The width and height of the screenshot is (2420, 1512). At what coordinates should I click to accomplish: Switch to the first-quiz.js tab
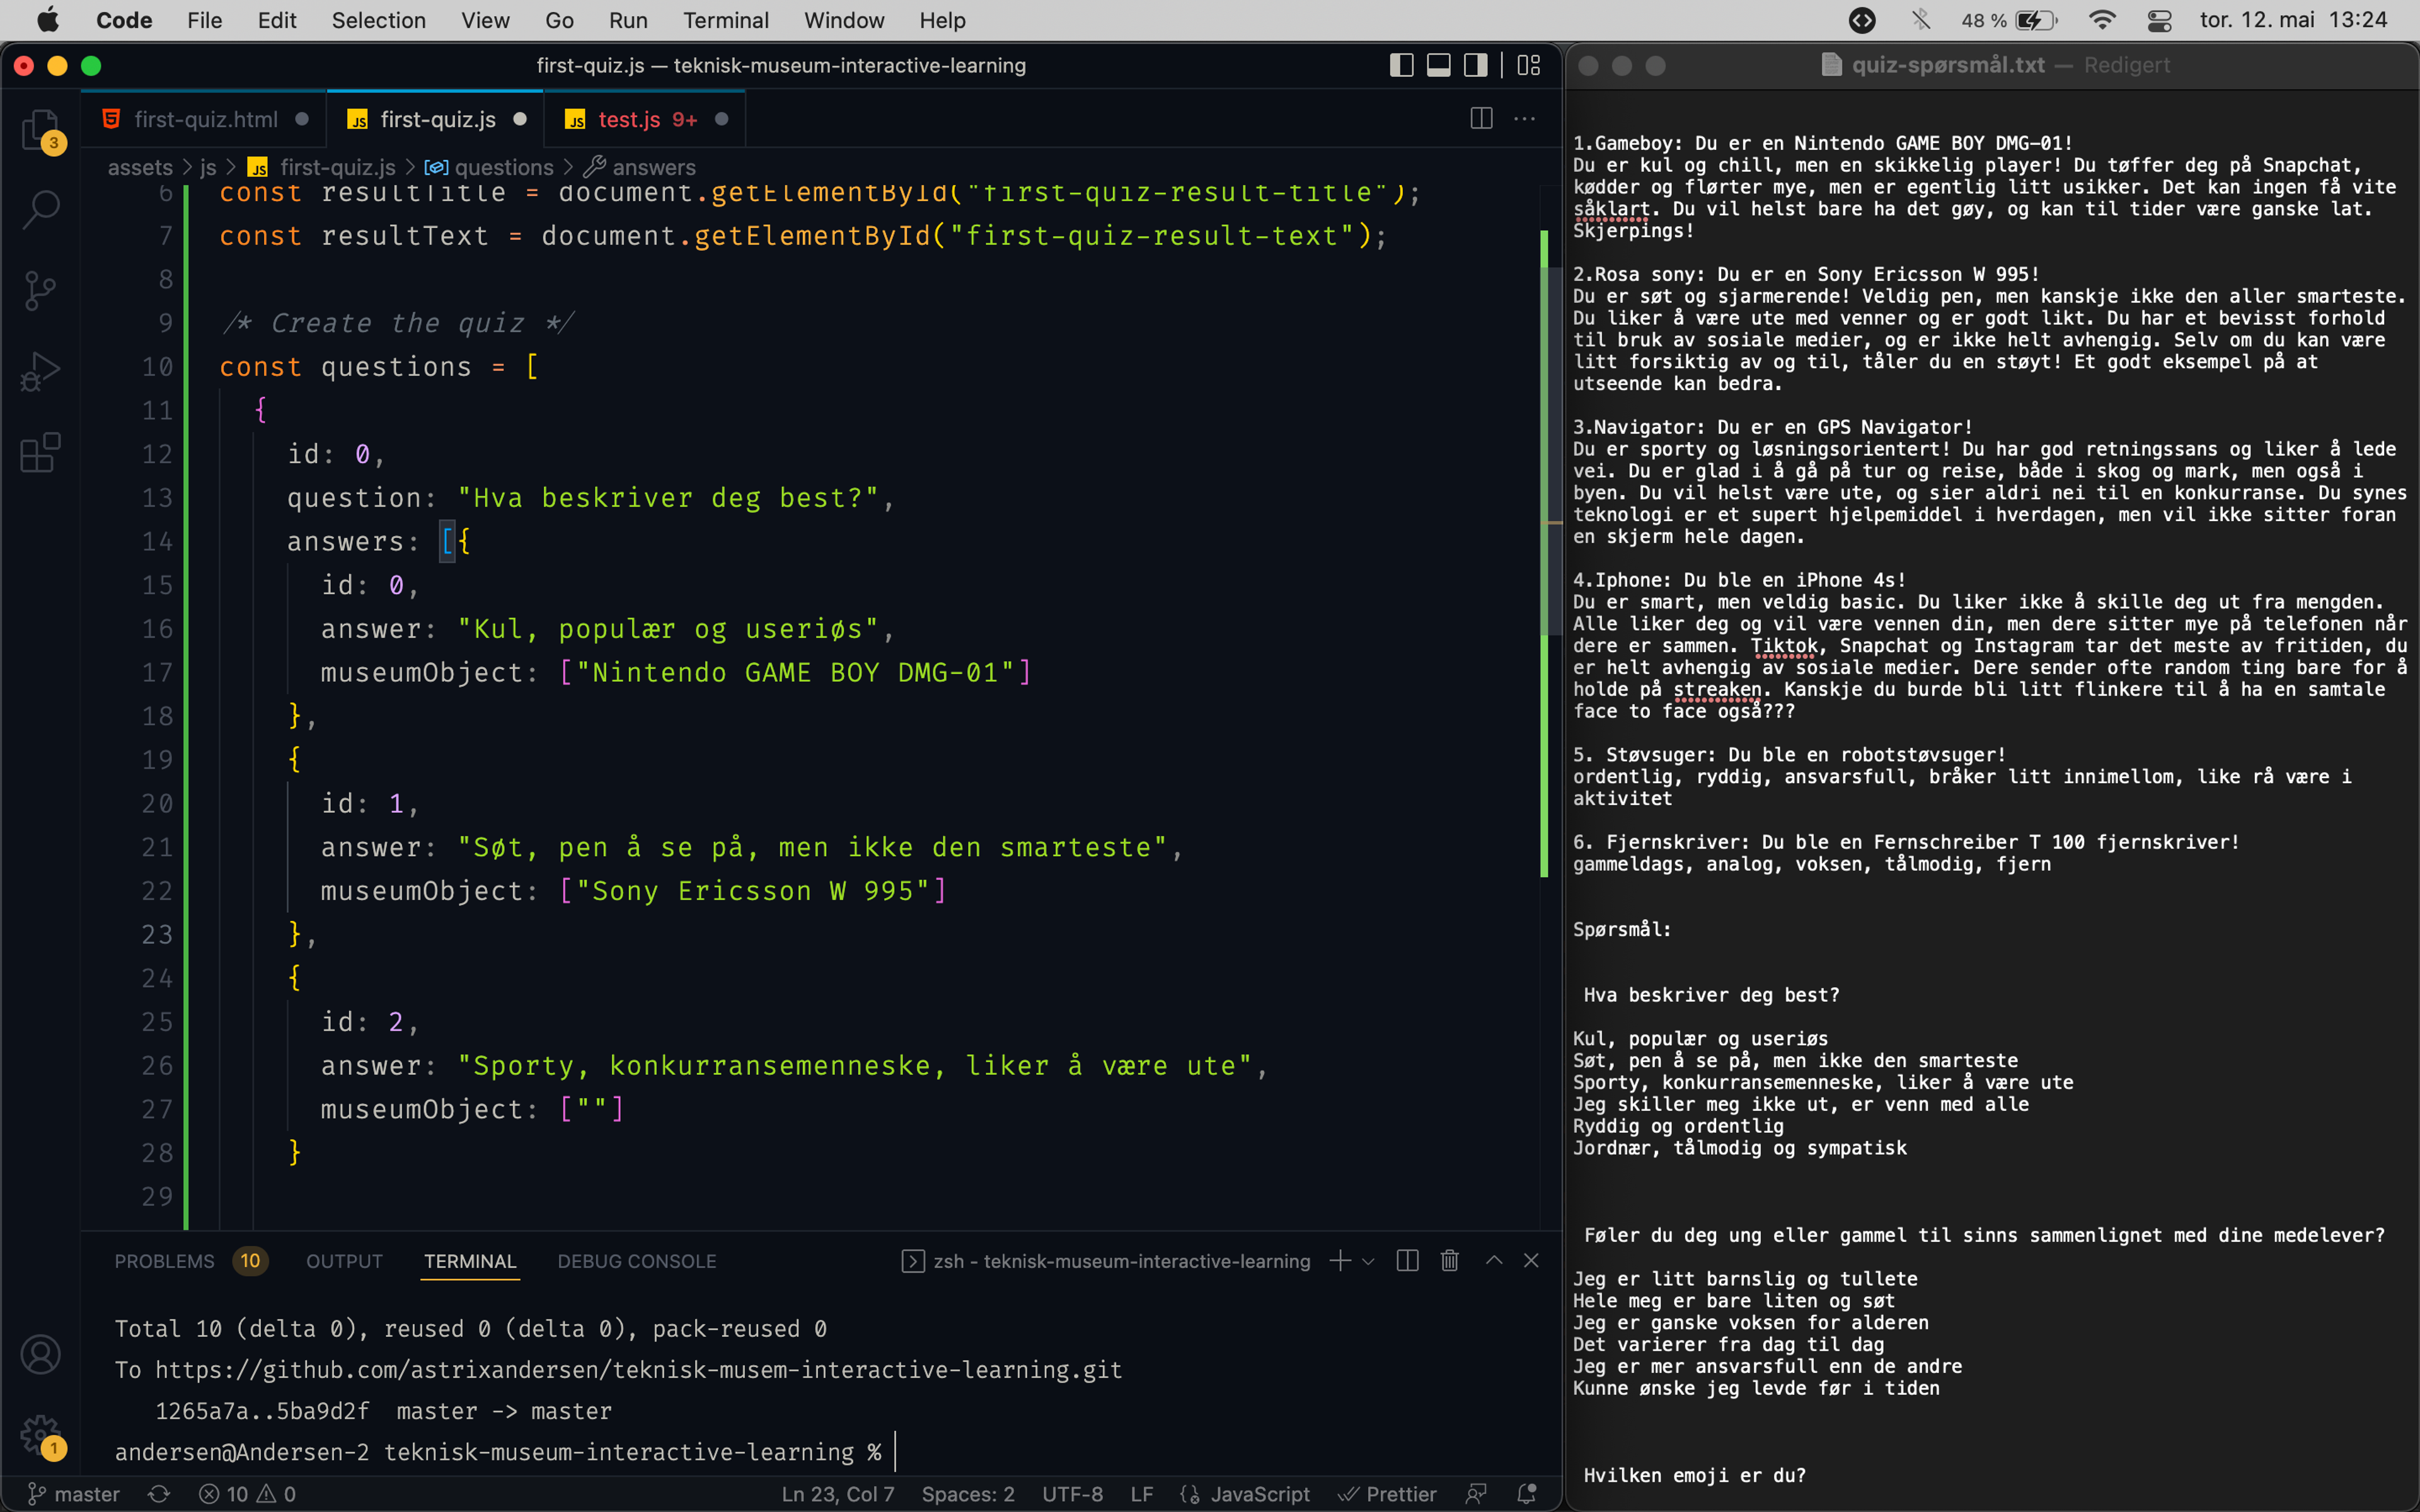coord(436,119)
